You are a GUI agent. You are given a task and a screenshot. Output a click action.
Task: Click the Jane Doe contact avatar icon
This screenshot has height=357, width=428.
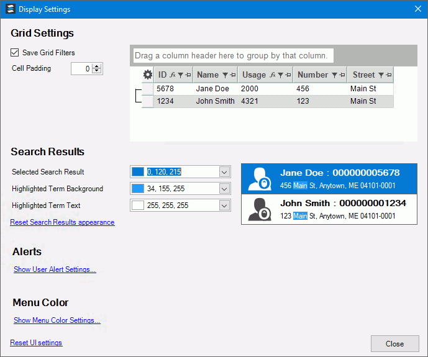click(260, 179)
